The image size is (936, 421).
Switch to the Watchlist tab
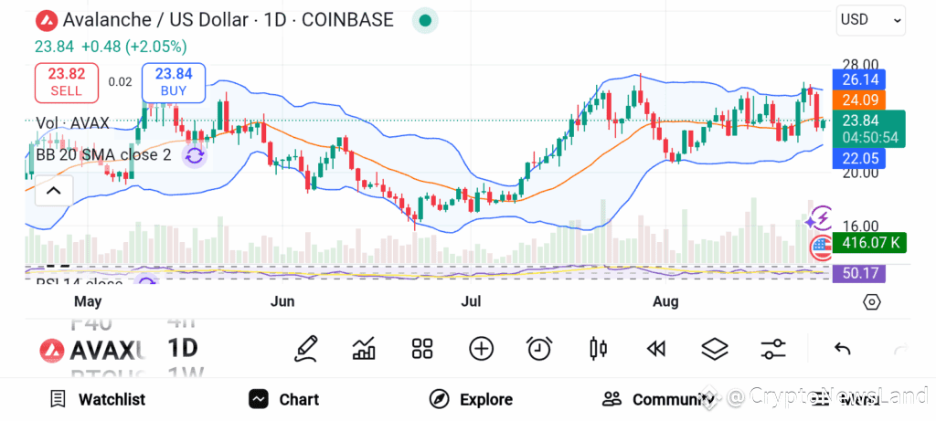tap(97, 399)
